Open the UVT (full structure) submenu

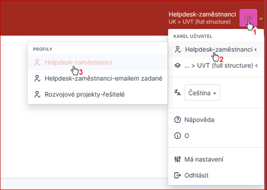pyautogui.click(x=216, y=65)
